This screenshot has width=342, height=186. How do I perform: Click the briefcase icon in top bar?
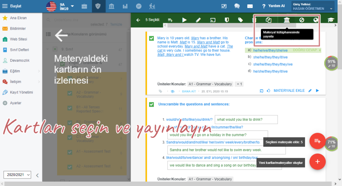(84, 6)
